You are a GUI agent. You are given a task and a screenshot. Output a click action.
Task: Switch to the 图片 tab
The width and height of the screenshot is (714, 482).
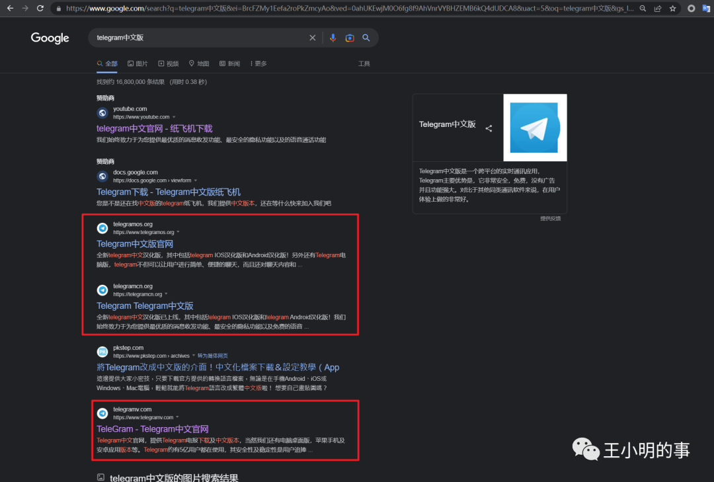pyautogui.click(x=138, y=63)
